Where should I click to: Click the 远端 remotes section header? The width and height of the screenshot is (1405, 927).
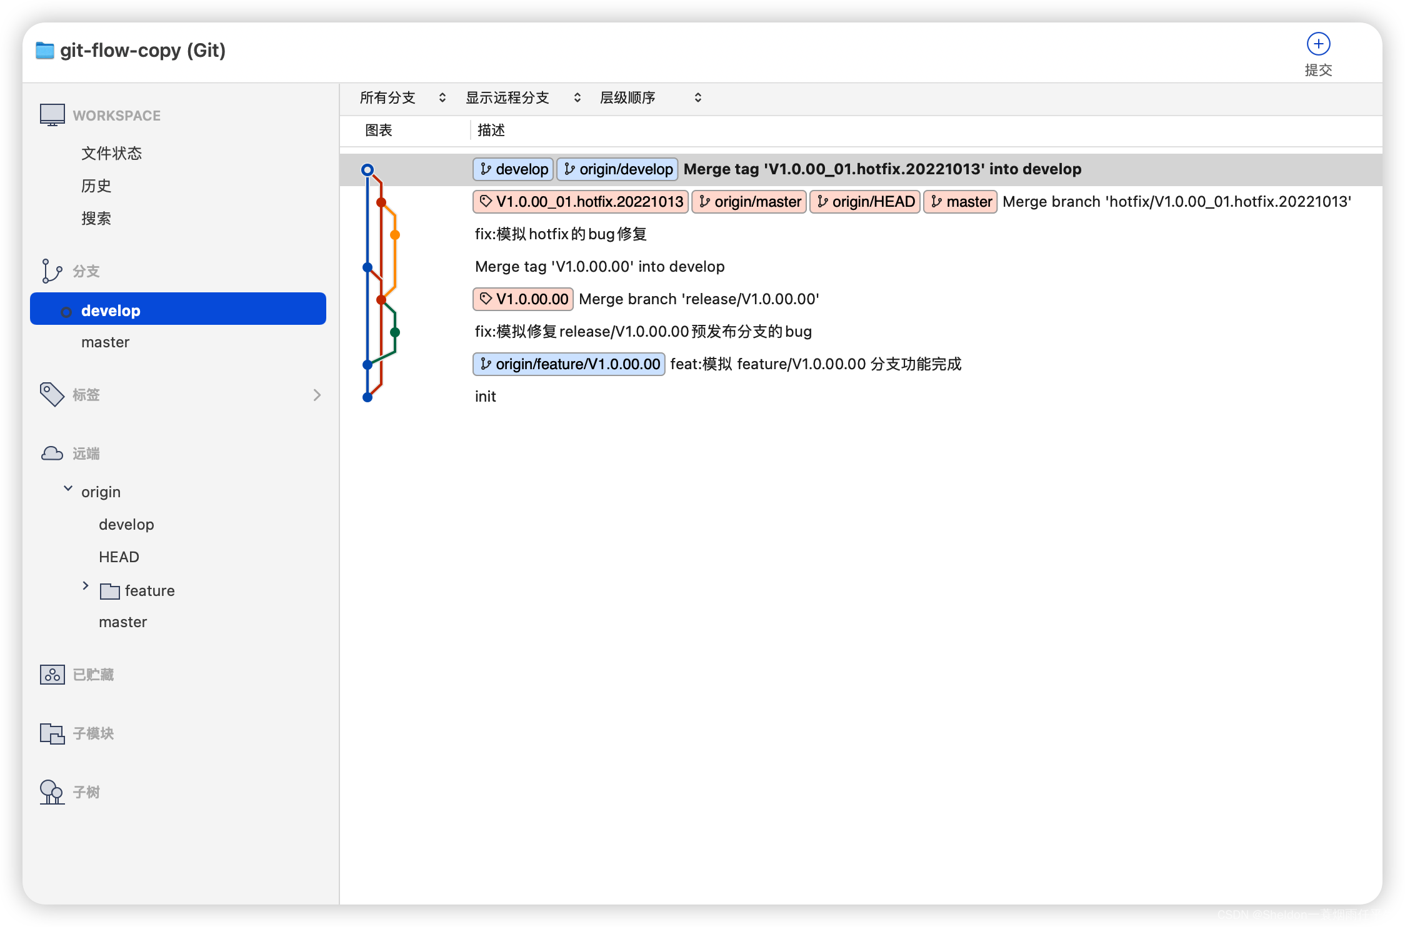pyautogui.click(x=86, y=454)
